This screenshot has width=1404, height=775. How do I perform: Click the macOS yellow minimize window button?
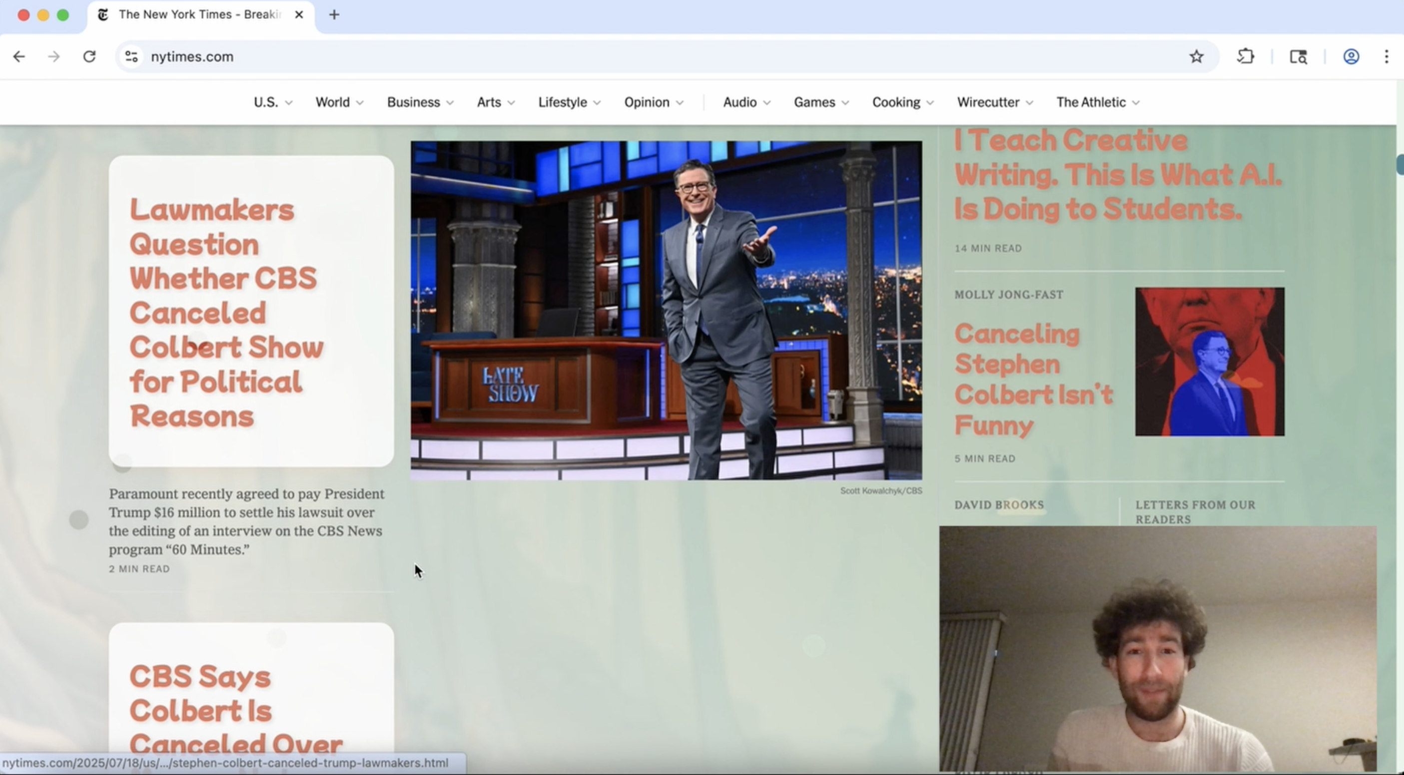coord(43,15)
